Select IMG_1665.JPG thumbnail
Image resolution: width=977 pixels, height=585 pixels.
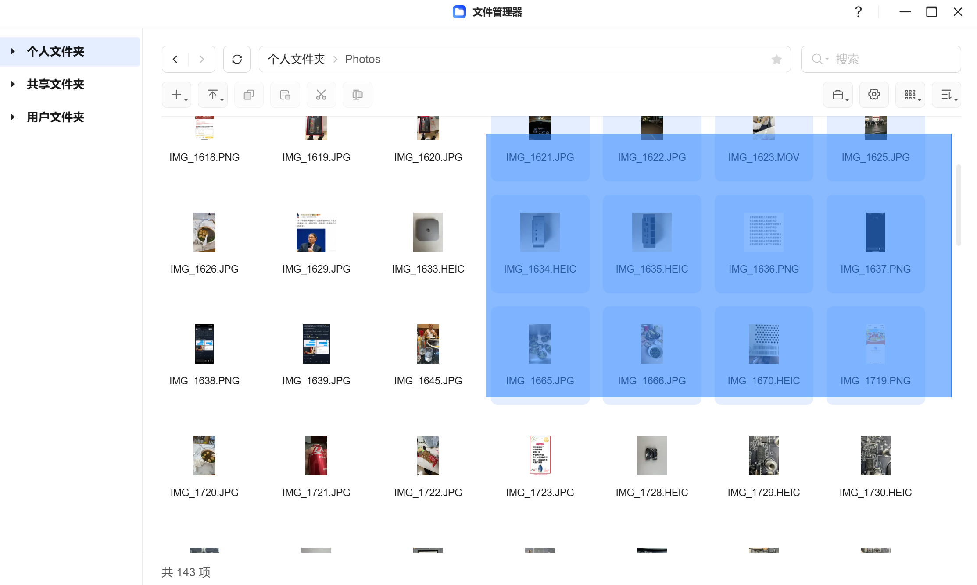(x=540, y=344)
